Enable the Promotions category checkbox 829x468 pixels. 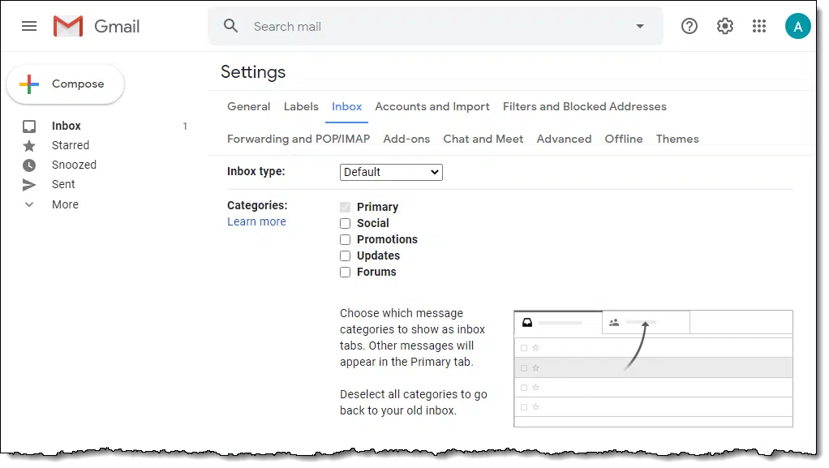pyautogui.click(x=346, y=240)
